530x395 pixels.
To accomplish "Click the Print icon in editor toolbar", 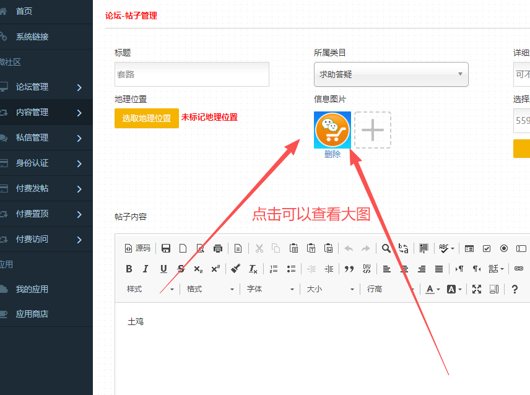I will 217,248.
